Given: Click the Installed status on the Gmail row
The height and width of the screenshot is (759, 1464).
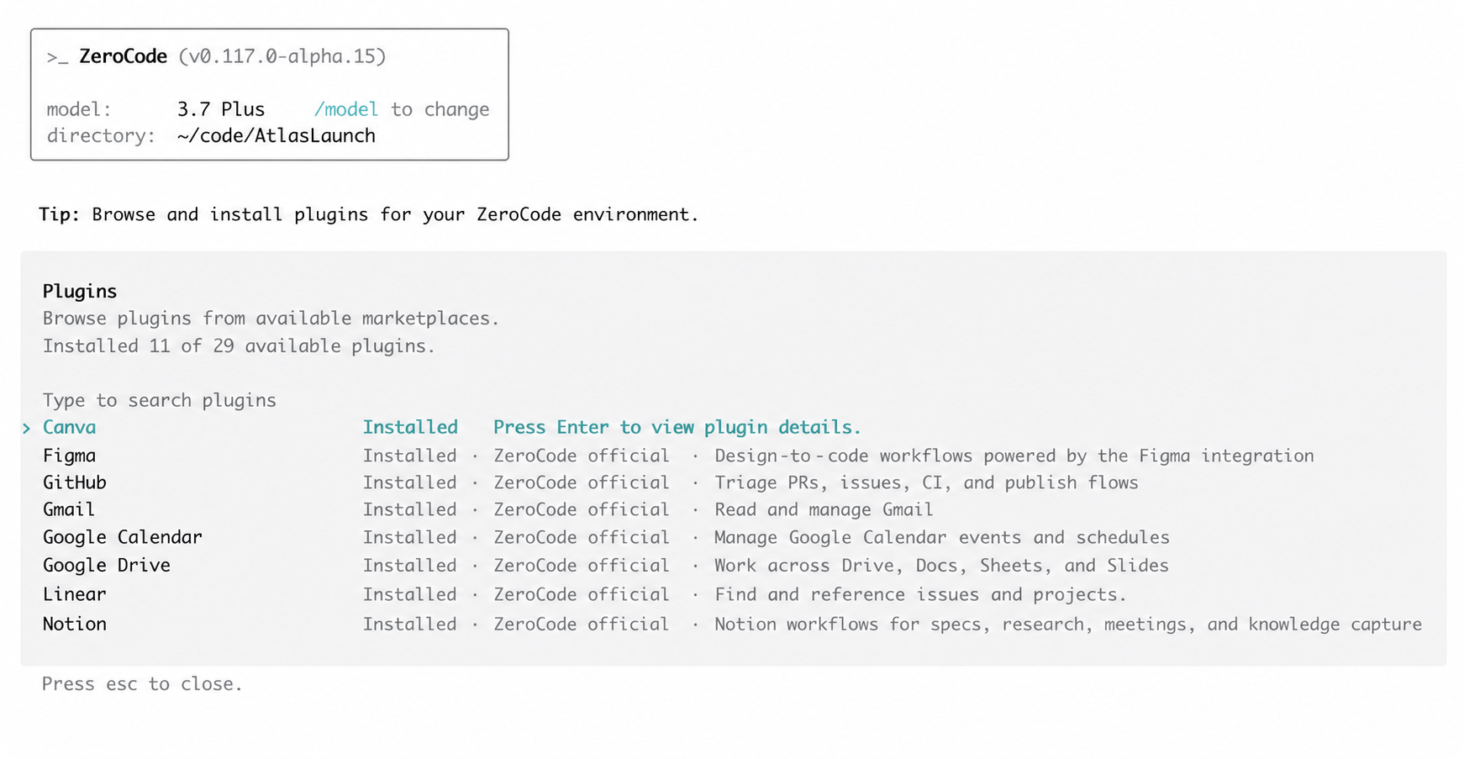Looking at the screenshot, I should (410, 509).
